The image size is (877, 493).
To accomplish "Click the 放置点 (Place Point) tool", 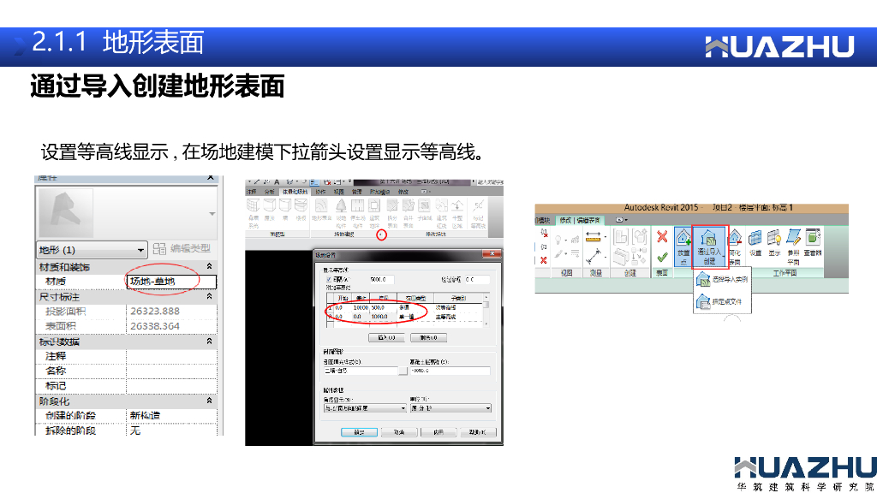I will (x=683, y=246).
